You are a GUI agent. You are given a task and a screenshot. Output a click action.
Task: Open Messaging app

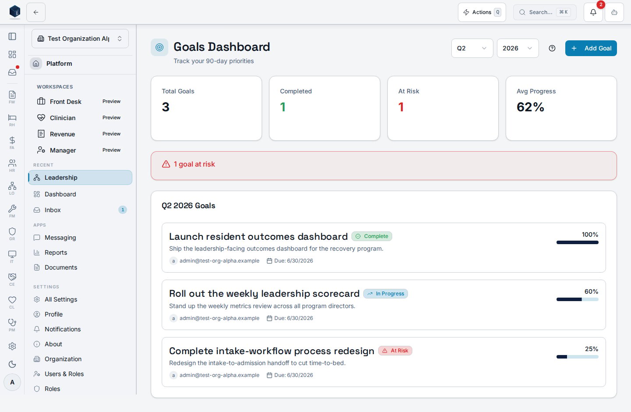click(x=80, y=238)
